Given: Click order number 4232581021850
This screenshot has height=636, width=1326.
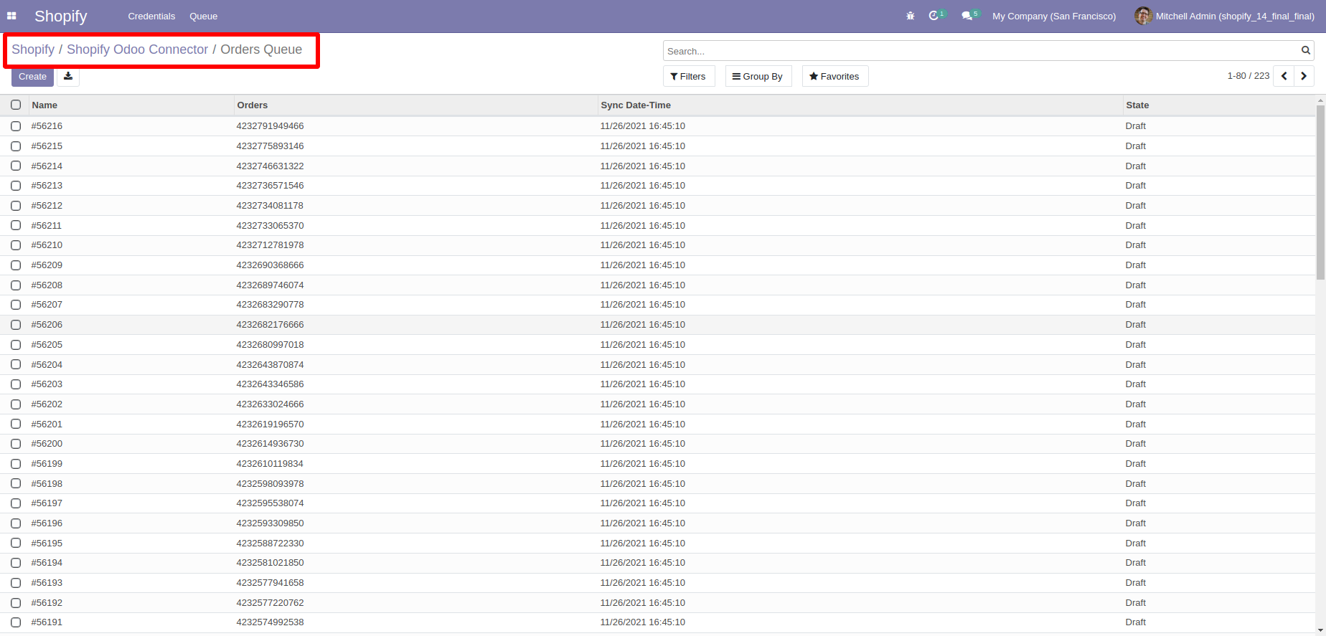Looking at the screenshot, I should click(x=270, y=563).
